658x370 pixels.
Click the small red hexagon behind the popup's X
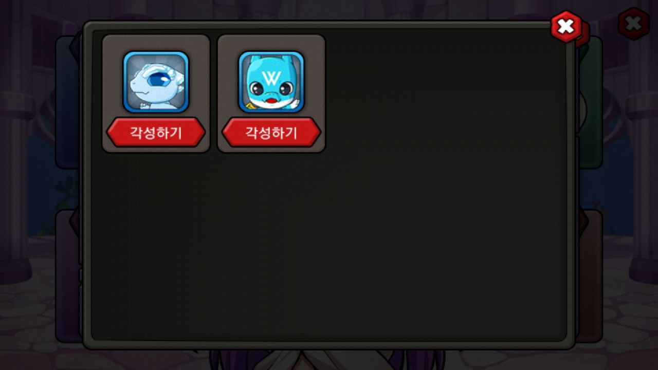click(583, 36)
